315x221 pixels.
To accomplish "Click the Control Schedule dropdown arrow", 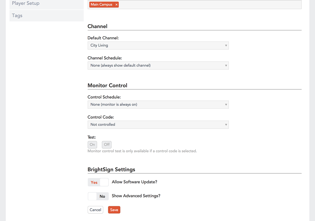I will pos(226,105).
